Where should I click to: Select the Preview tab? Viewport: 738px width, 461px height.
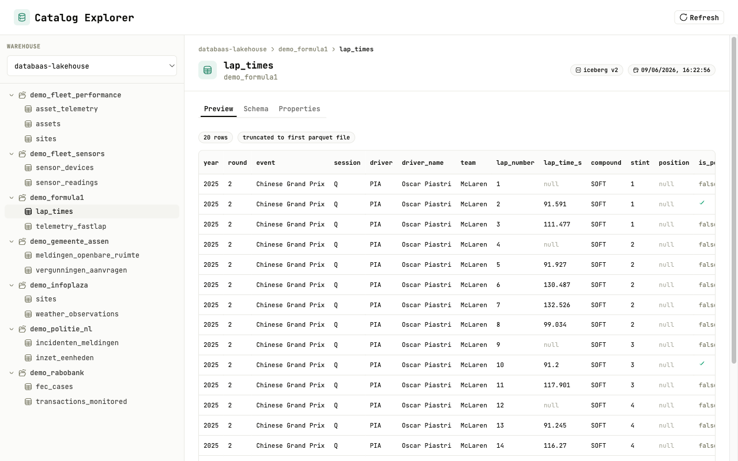[x=219, y=109]
